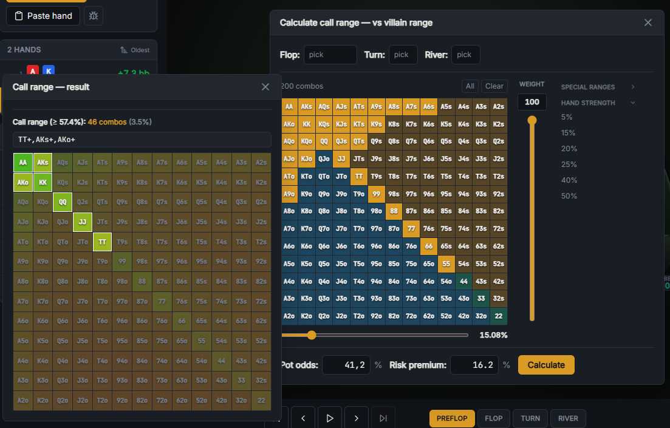Click the Paste hand button
The height and width of the screenshot is (428, 670).
pos(43,16)
